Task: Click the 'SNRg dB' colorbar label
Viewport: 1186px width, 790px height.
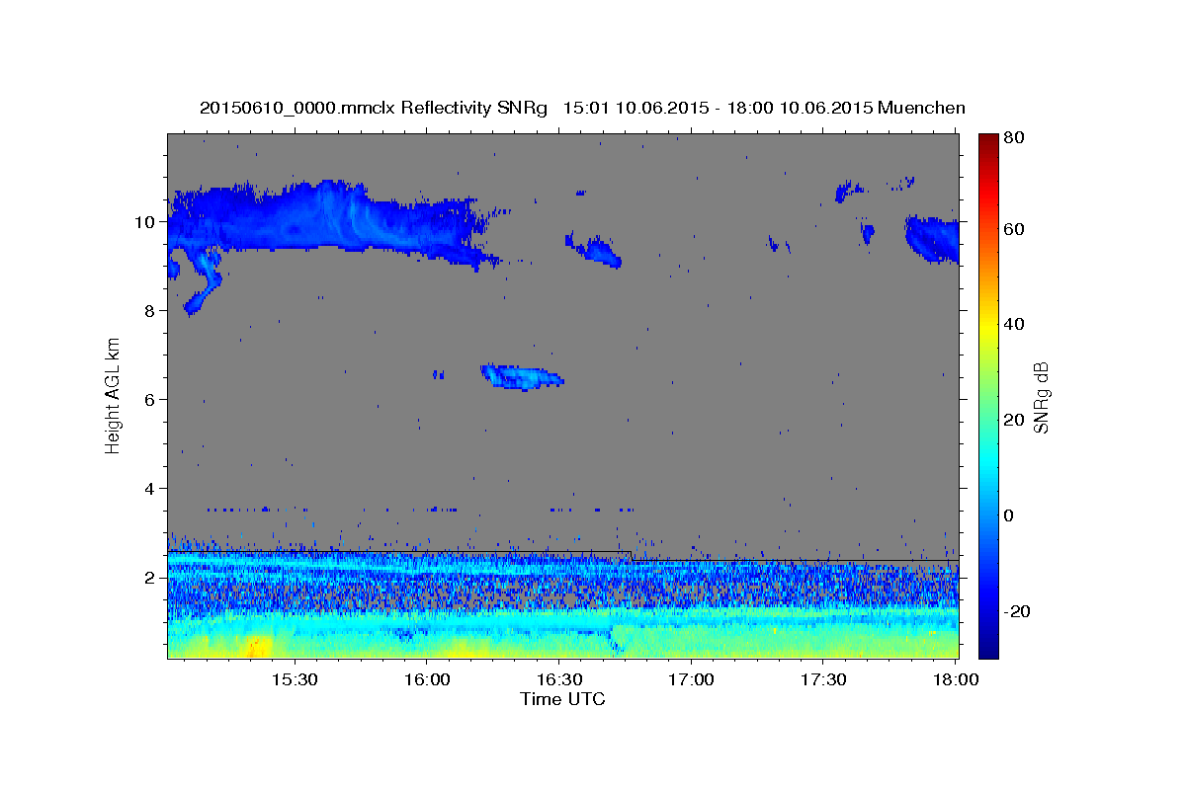Action: 1041,398
